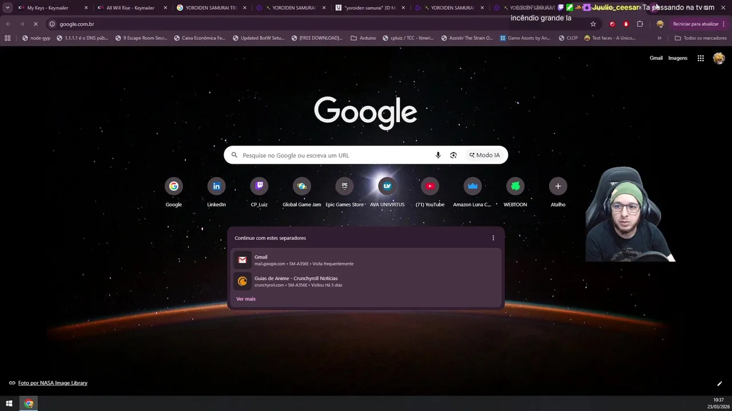Bookmark this page with the star icon
The height and width of the screenshot is (411, 732).
pos(593,24)
